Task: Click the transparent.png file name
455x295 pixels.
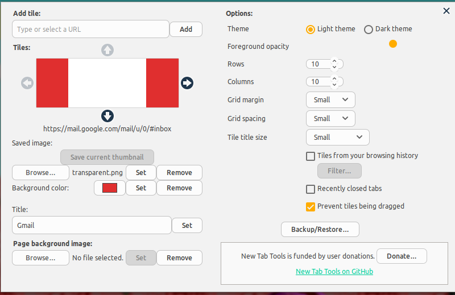Action: (x=97, y=173)
